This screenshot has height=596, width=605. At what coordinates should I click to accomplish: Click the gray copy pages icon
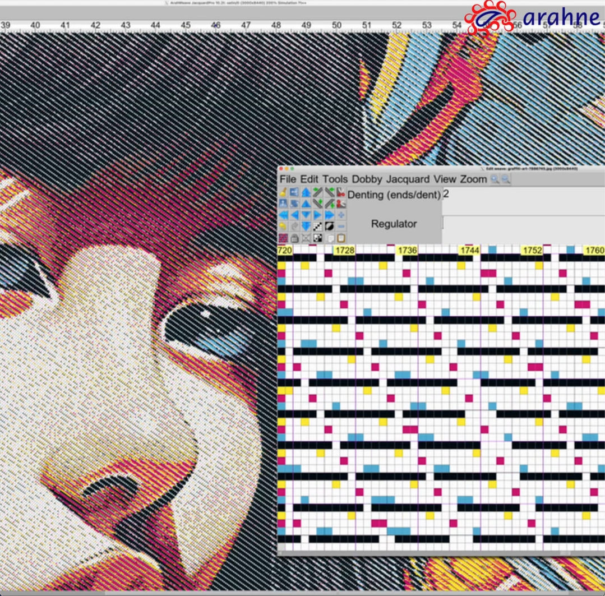click(330, 238)
